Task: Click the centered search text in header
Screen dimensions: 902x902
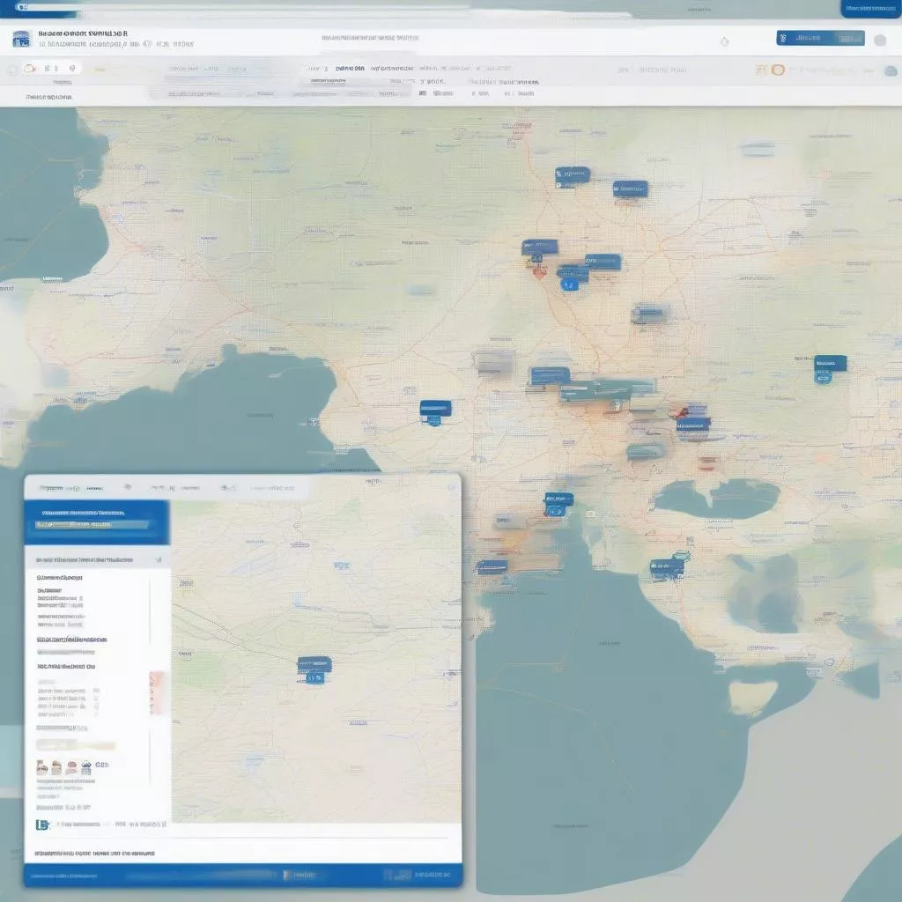Action: tap(370, 39)
